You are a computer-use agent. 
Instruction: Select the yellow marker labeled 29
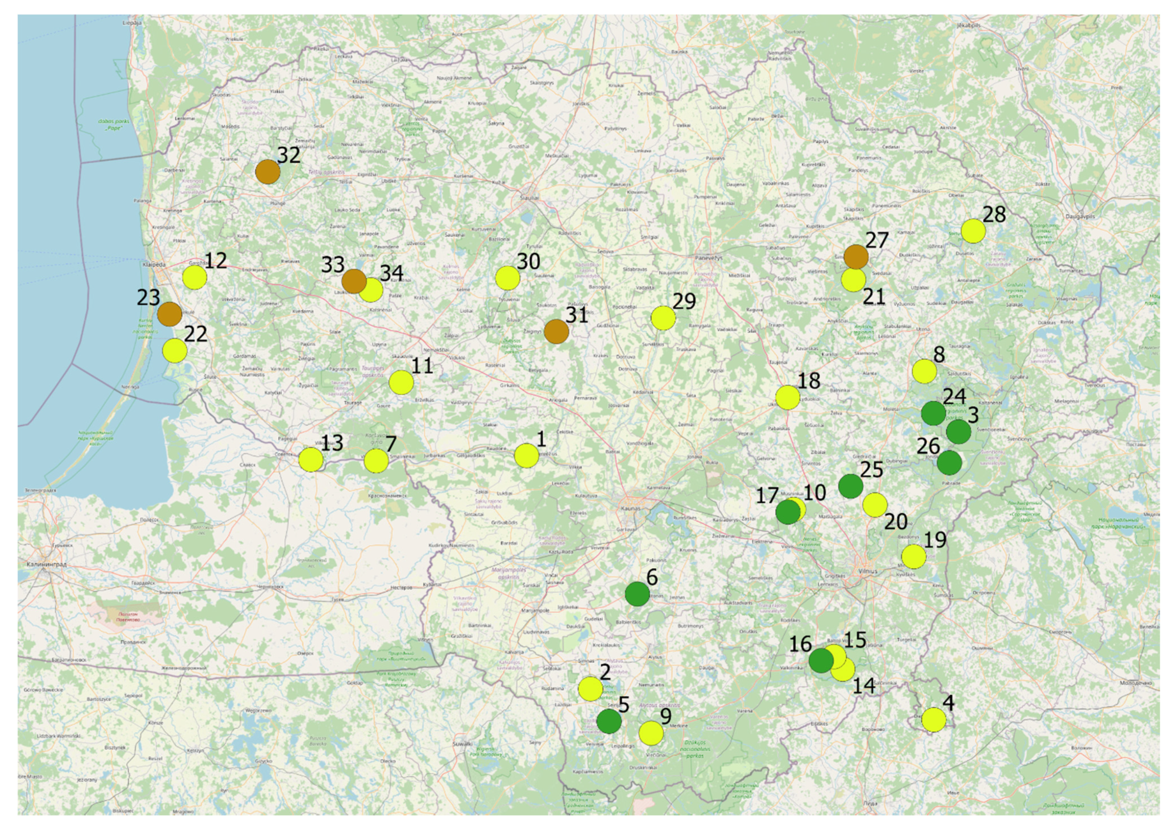[663, 318]
